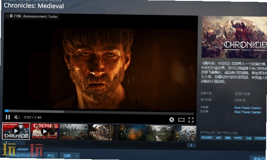Click the Announcement Trailer caption label

click(40, 16)
